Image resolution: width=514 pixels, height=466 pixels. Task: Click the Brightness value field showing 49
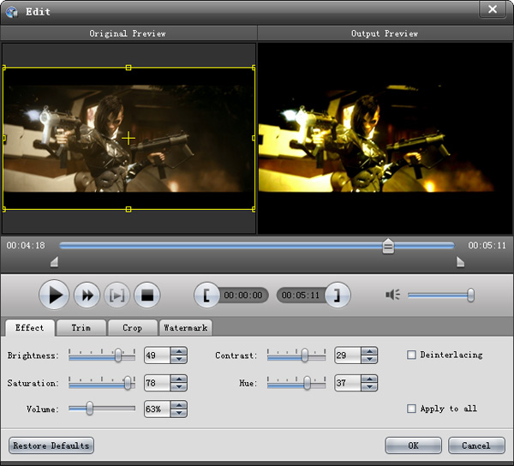click(158, 355)
